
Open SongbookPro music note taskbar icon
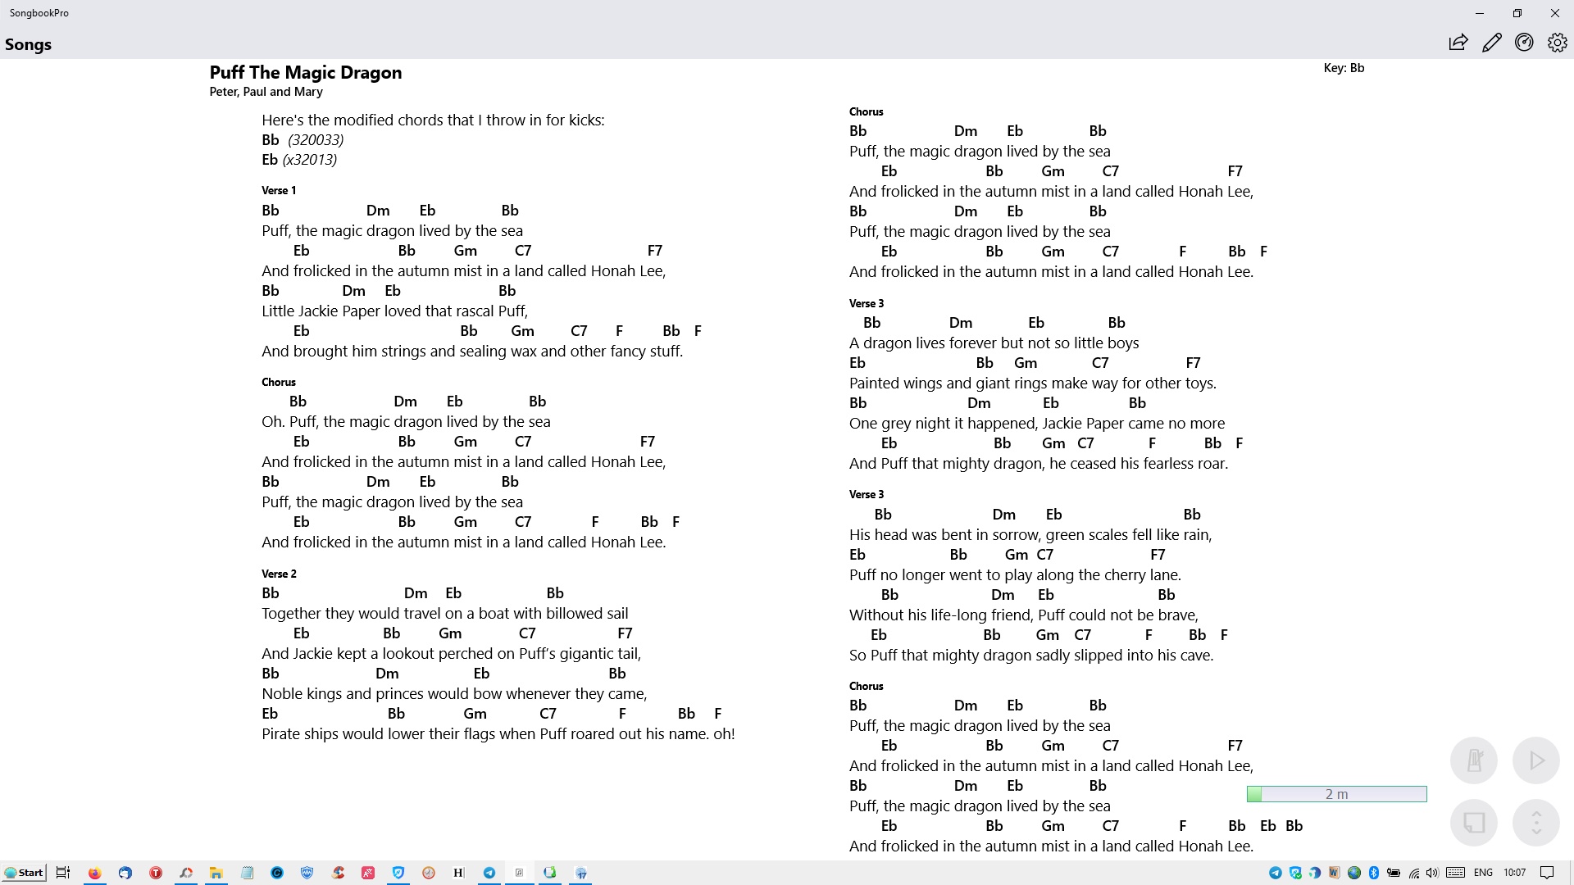(519, 873)
